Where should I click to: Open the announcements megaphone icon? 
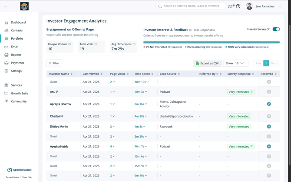tap(230, 7)
